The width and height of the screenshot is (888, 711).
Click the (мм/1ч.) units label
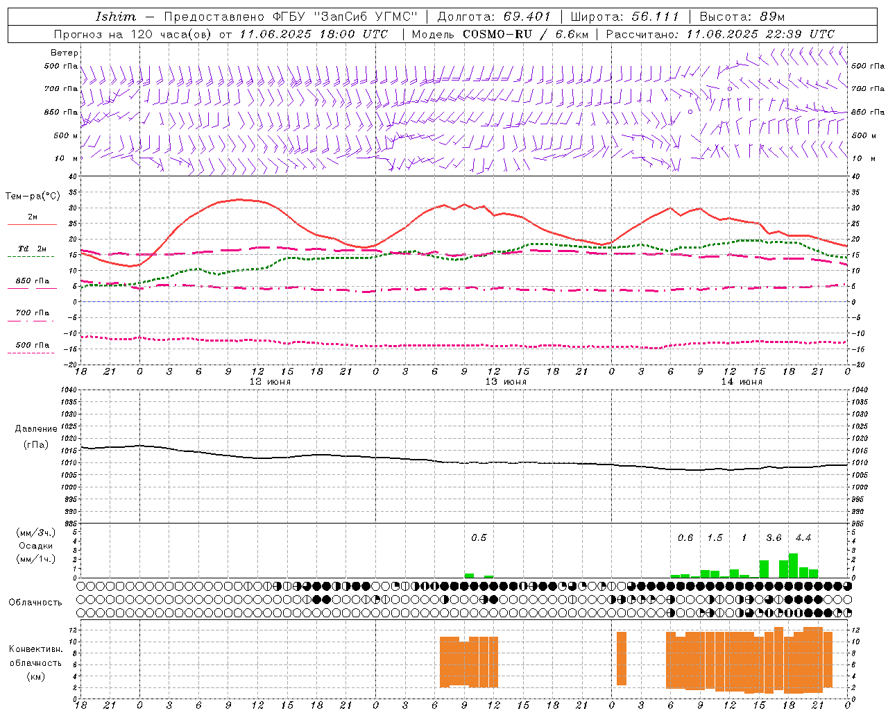[x=36, y=559]
